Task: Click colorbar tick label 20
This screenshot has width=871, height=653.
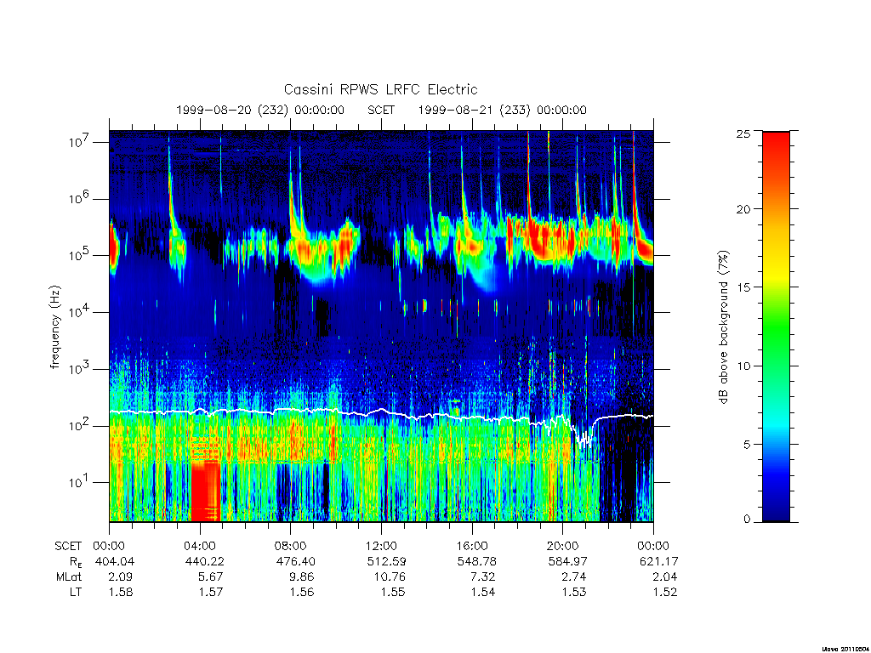Action: (743, 209)
